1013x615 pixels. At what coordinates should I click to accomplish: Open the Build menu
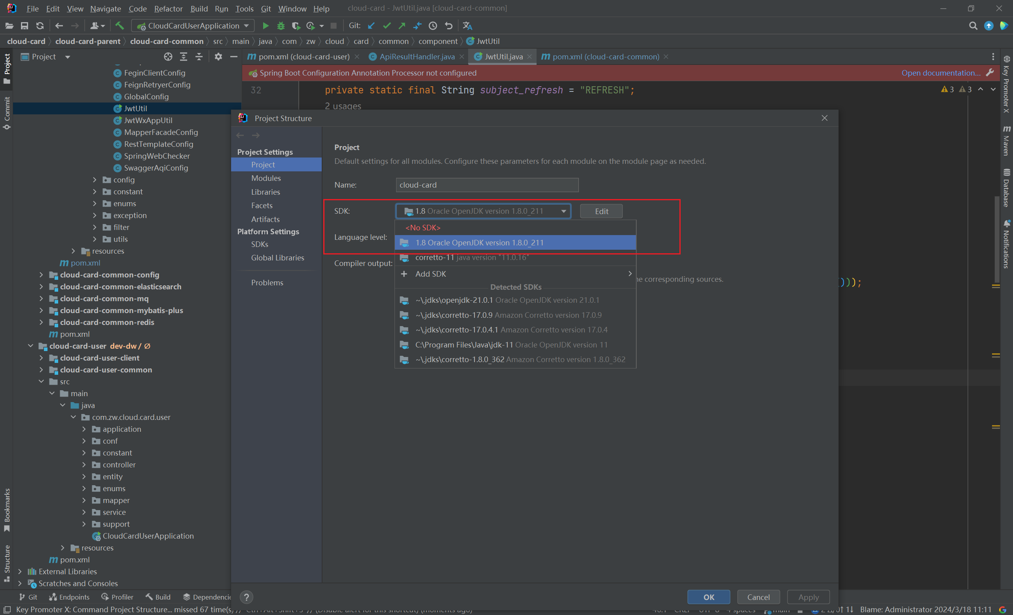click(x=199, y=8)
